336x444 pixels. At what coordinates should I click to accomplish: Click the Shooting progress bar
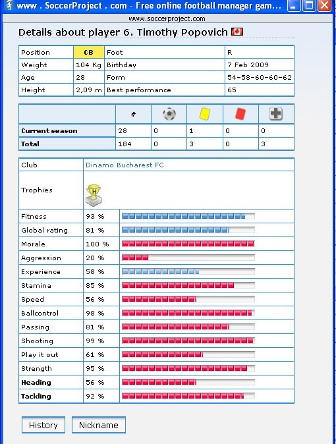tap(188, 341)
